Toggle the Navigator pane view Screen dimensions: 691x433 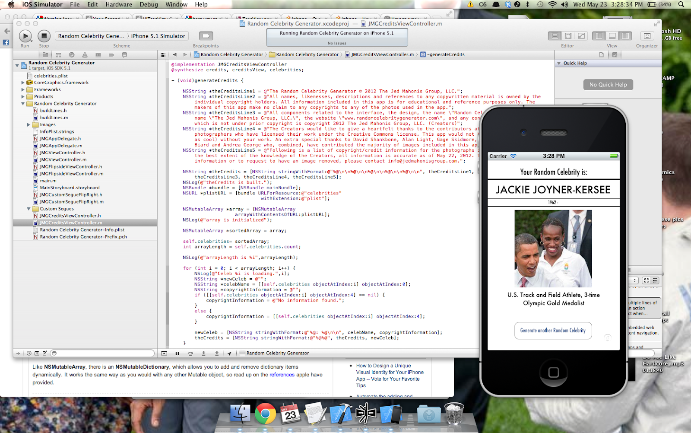(599, 36)
